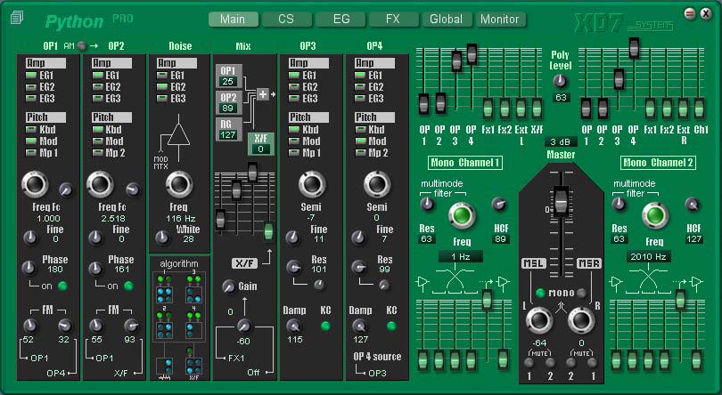This screenshot has width=722, height=395.
Task: Click Mono Channel 2 HCF knob
Action: point(692,204)
